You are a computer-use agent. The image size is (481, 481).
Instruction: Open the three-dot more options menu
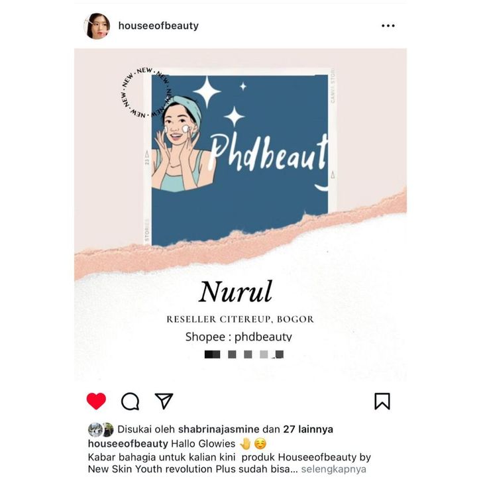pyautogui.click(x=388, y=26)
